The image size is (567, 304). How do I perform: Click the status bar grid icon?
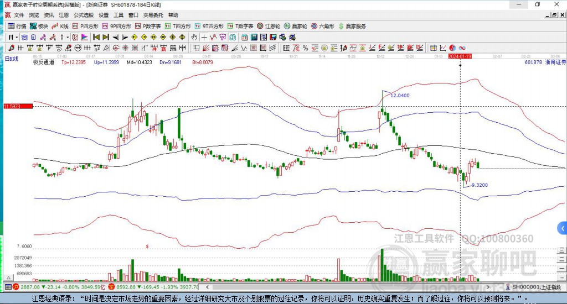click(x=8, y=287)
